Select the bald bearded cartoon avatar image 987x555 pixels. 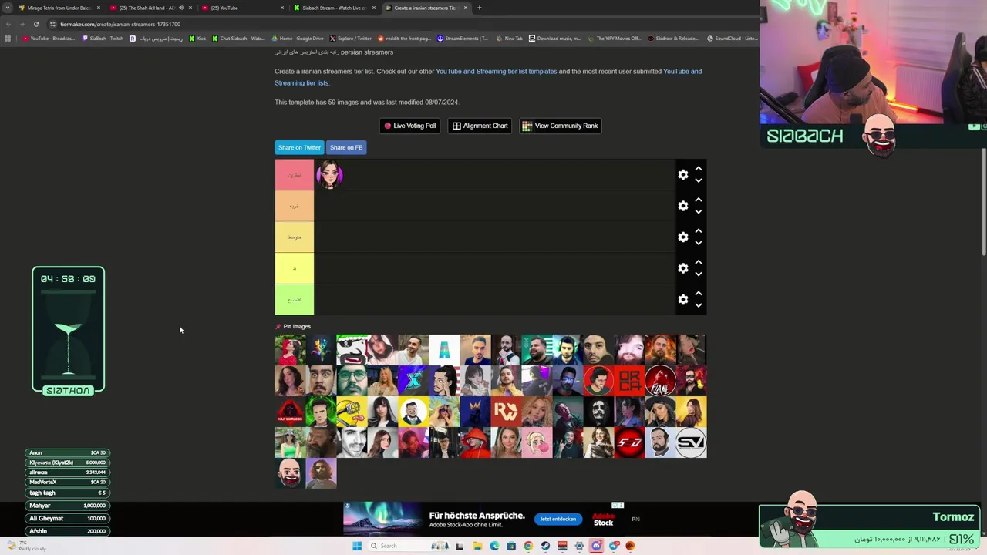pyautogui.click(x=290, y=473)
